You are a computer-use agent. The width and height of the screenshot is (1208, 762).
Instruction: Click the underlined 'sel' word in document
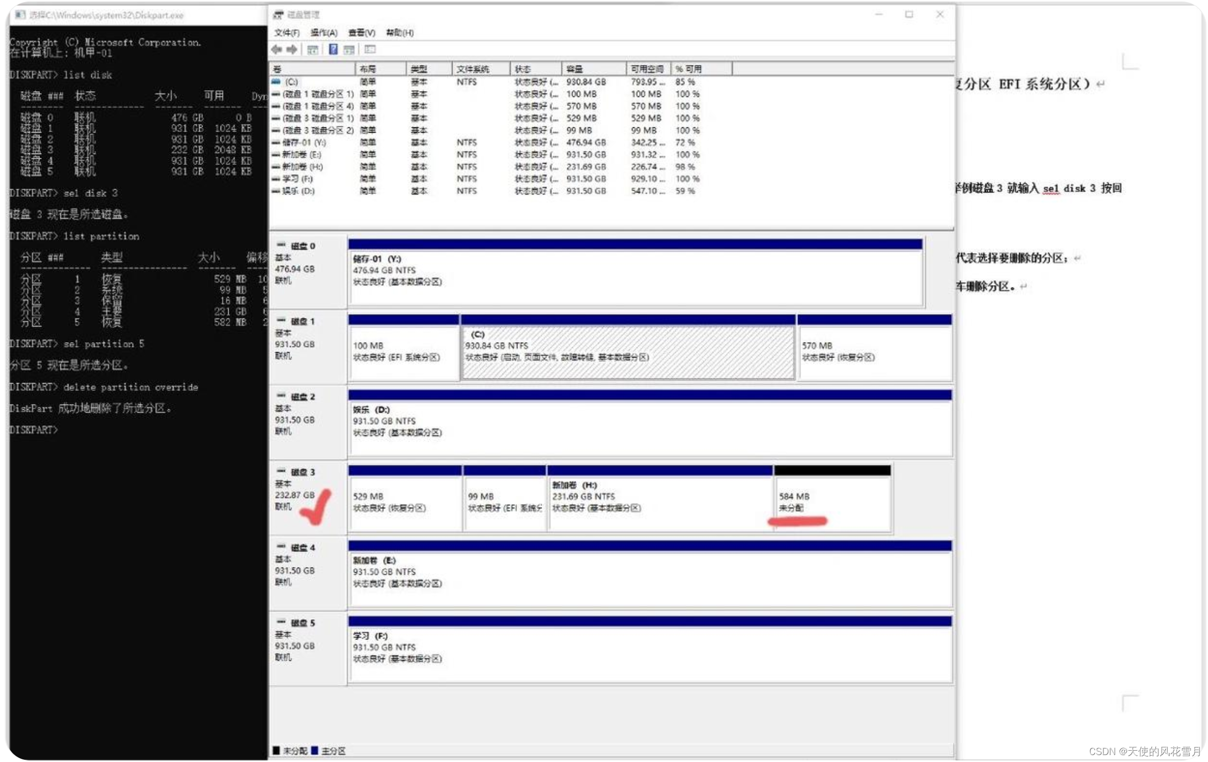click(1051, 189)
